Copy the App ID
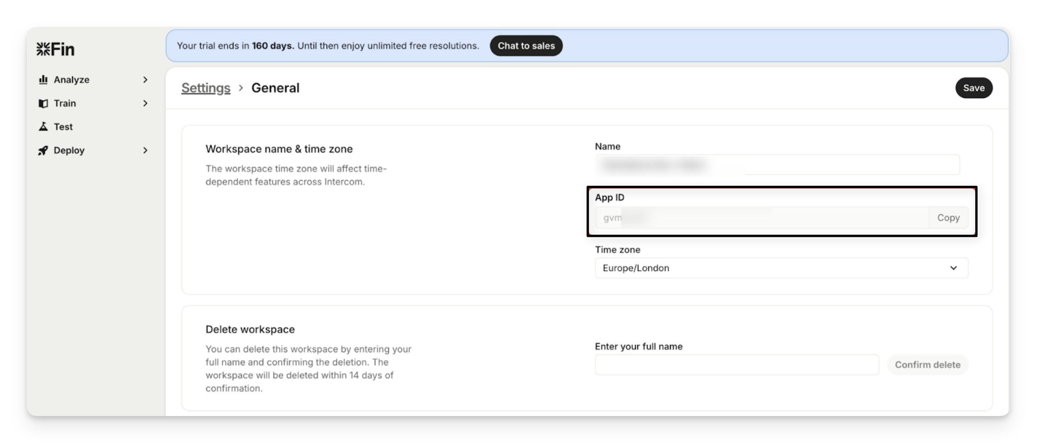The height and width of the screenshot is (443, 1037). click(x=948, y=218)
